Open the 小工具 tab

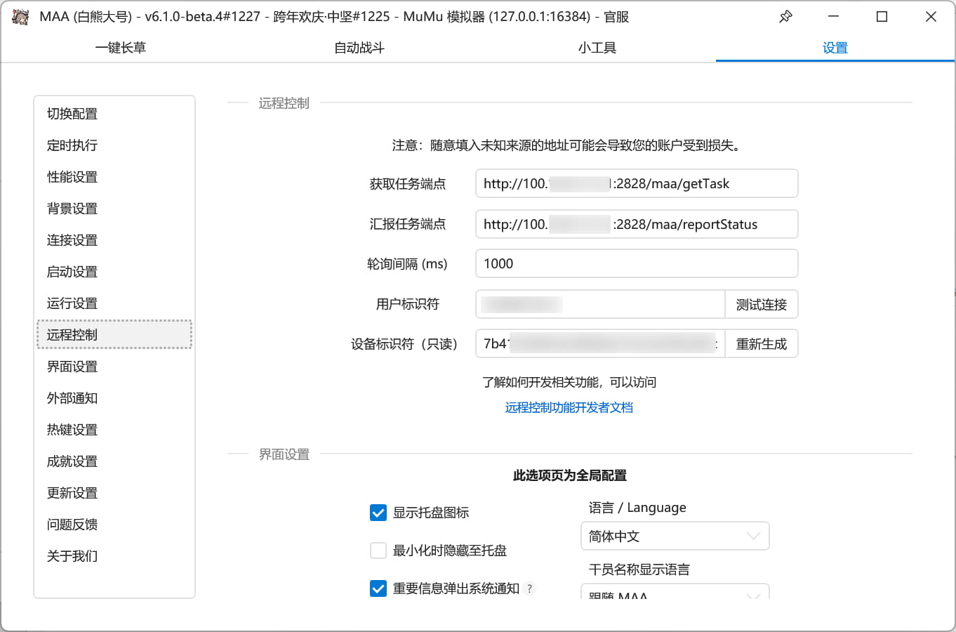click(597, 47)
